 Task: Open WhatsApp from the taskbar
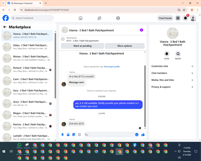[x=19, y=145]
